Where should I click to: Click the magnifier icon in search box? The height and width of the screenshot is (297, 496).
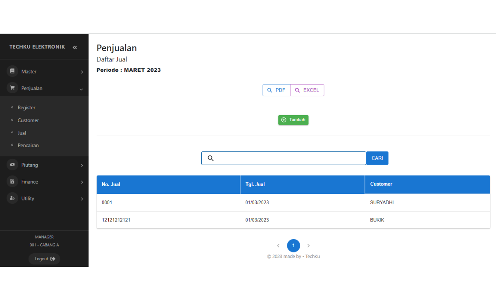pyautogui.click(x=210, y=158)
